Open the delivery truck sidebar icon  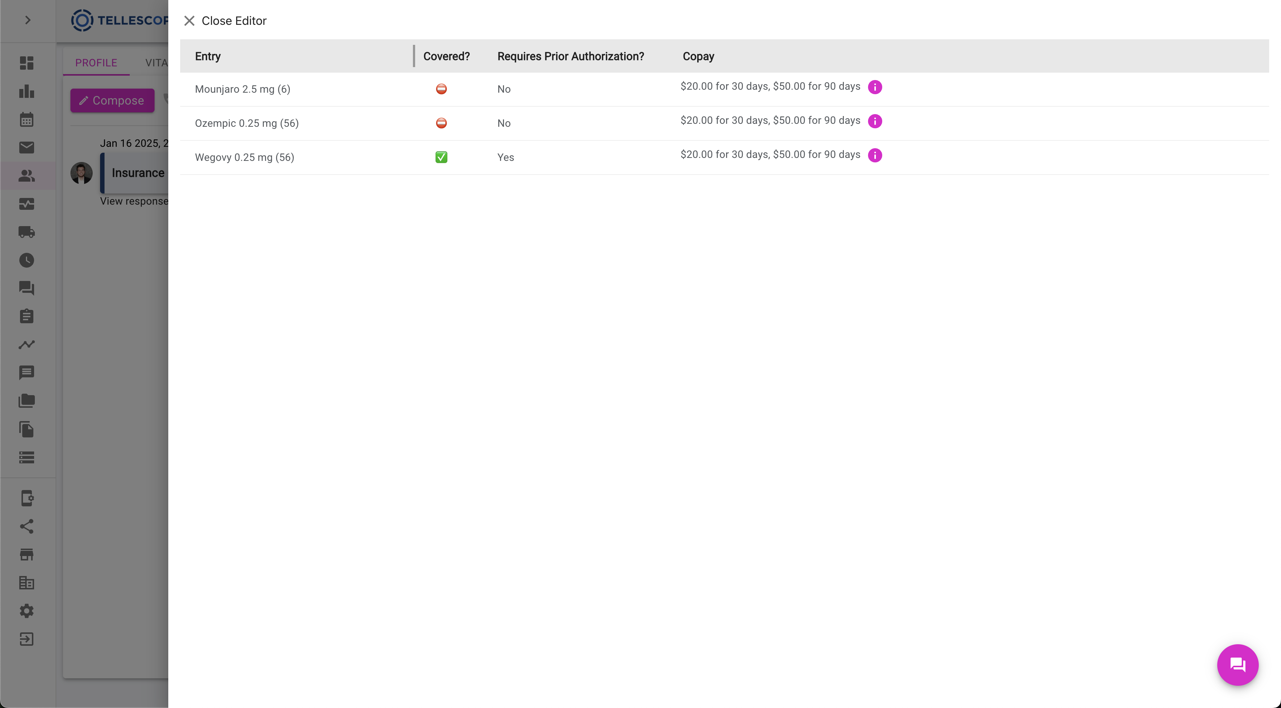pos(27,232)
